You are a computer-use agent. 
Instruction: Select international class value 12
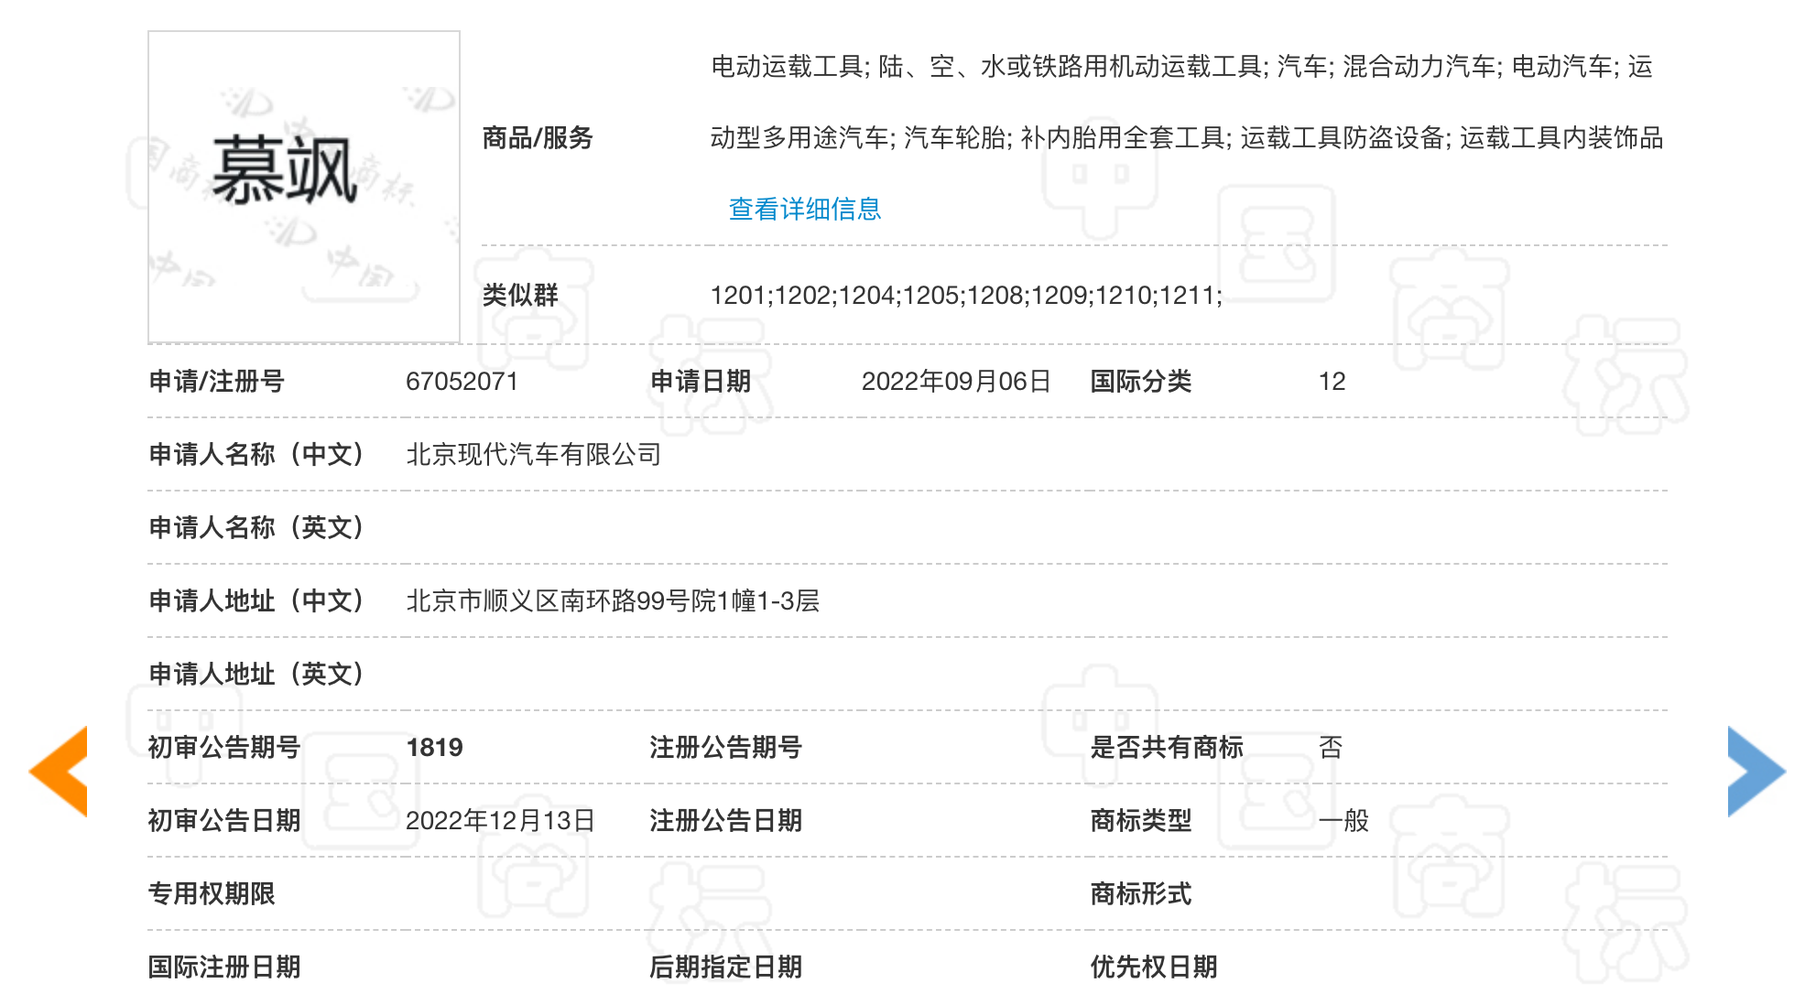click(x=1332, y=381)
